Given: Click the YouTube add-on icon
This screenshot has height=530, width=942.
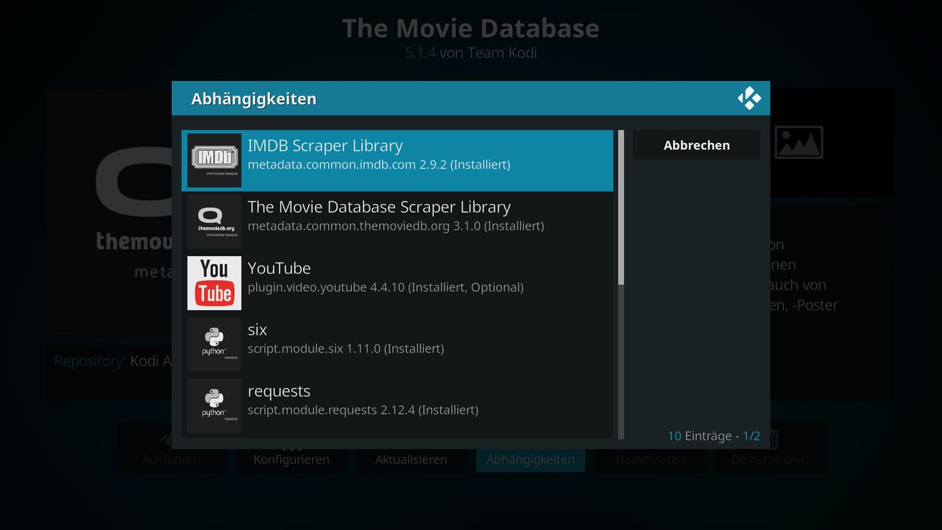Looking at the screenshot, I should (214, 283).
